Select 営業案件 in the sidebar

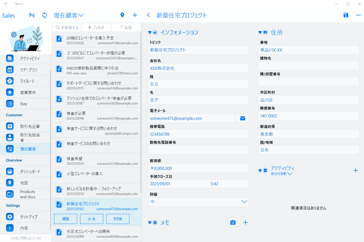tap(27, 92)
